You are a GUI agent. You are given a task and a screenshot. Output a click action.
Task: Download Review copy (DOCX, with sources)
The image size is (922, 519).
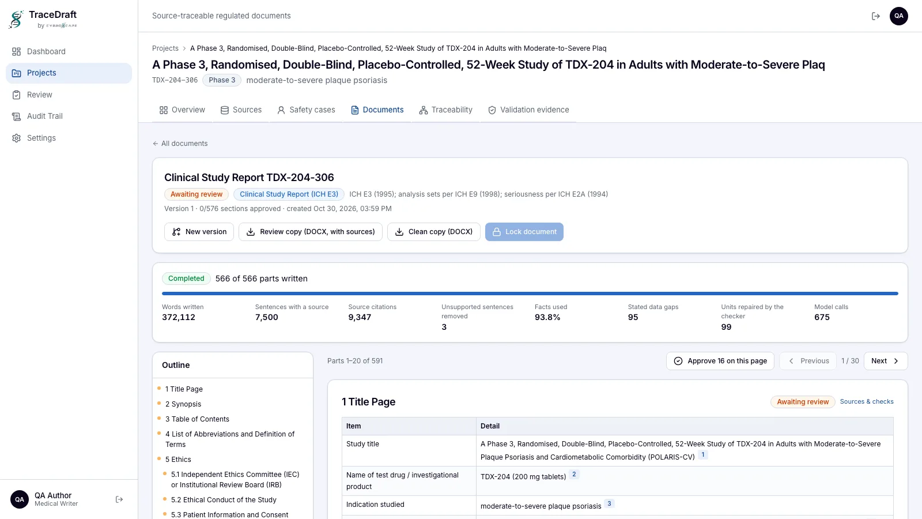pyautogui.click(x=311, y=232)
